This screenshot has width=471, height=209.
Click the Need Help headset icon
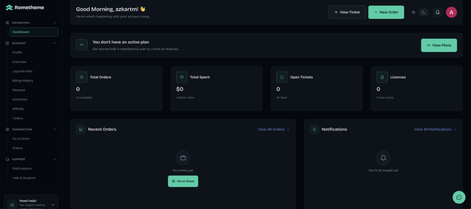[12, 205]
